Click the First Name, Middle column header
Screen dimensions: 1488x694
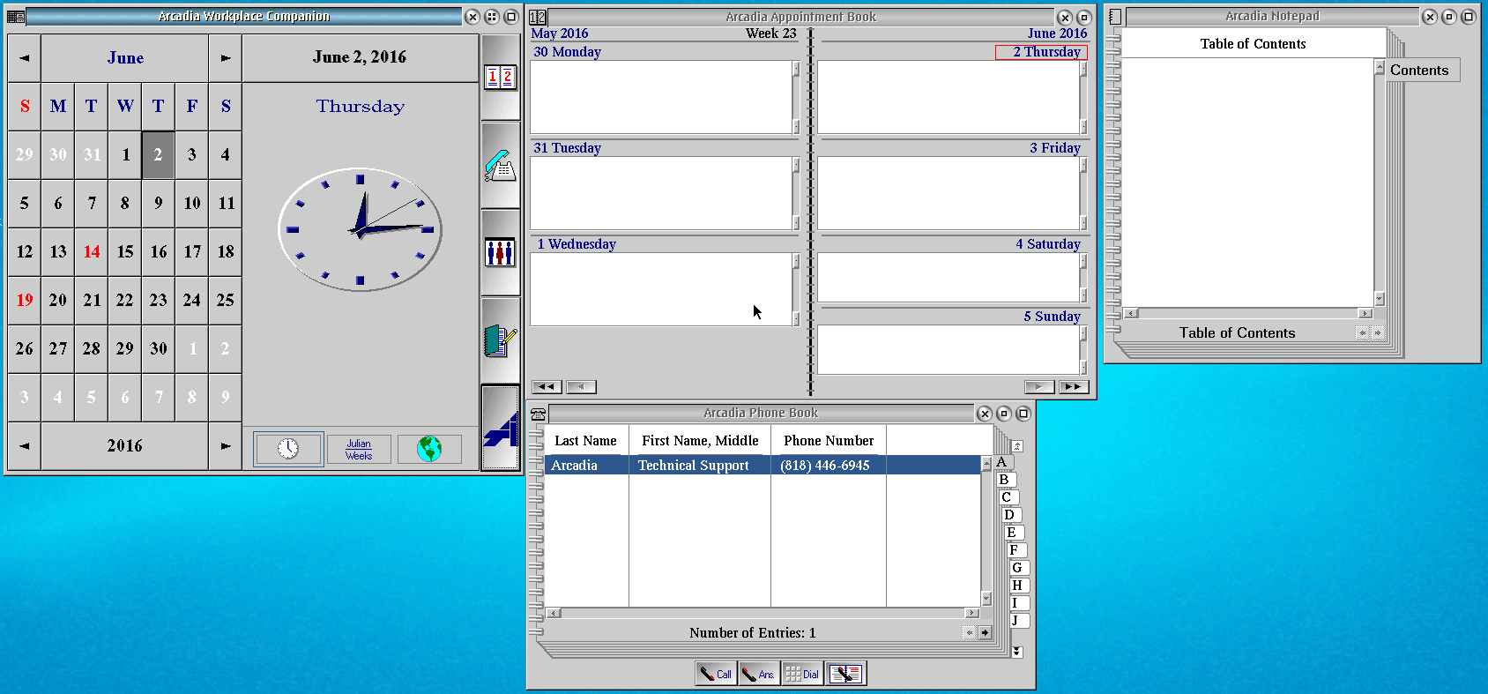coord(700,441)
